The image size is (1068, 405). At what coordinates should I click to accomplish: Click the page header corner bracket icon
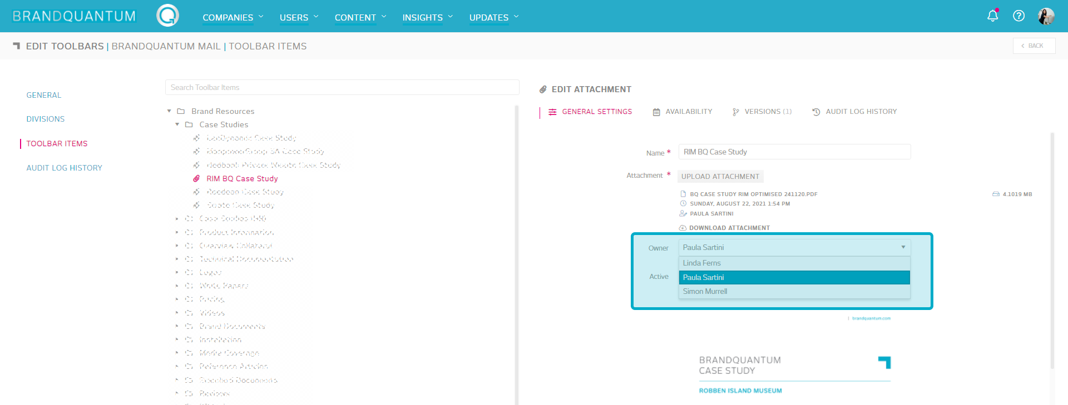point(17,46)
